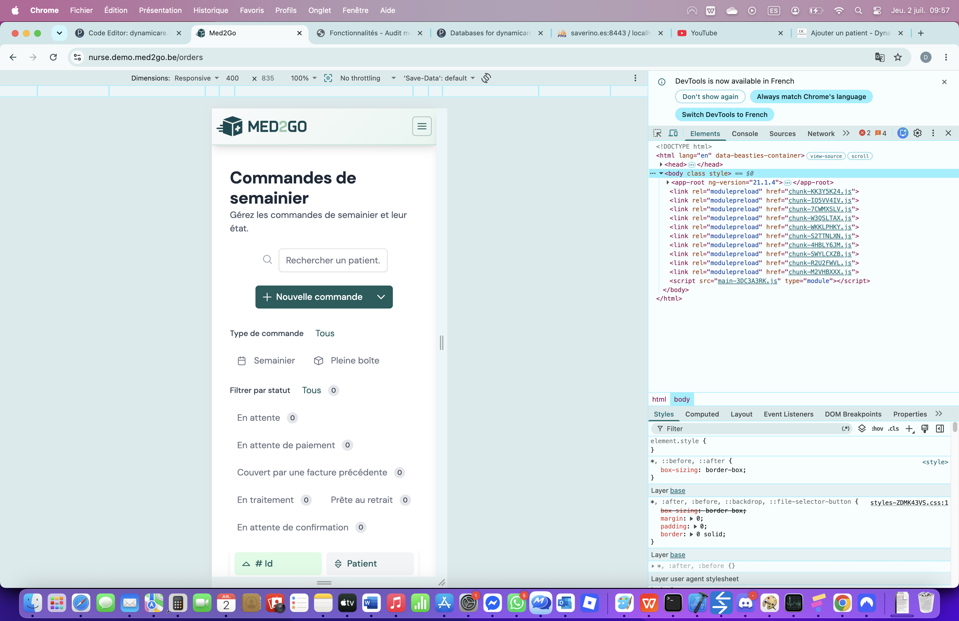Grab the viewport bottom resize handle
The width and height of the screenshot is (959, 621).
pyautogui.click(x=324, y=583)
